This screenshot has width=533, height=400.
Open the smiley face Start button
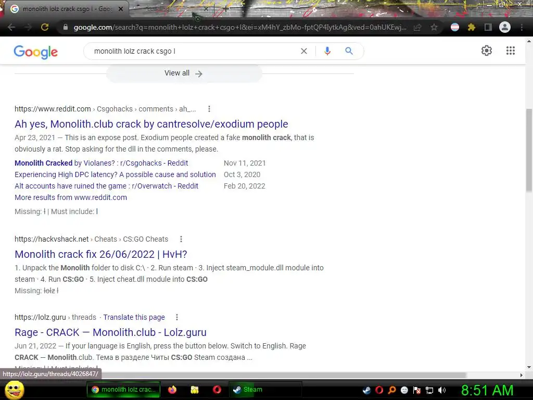point(15,390)
